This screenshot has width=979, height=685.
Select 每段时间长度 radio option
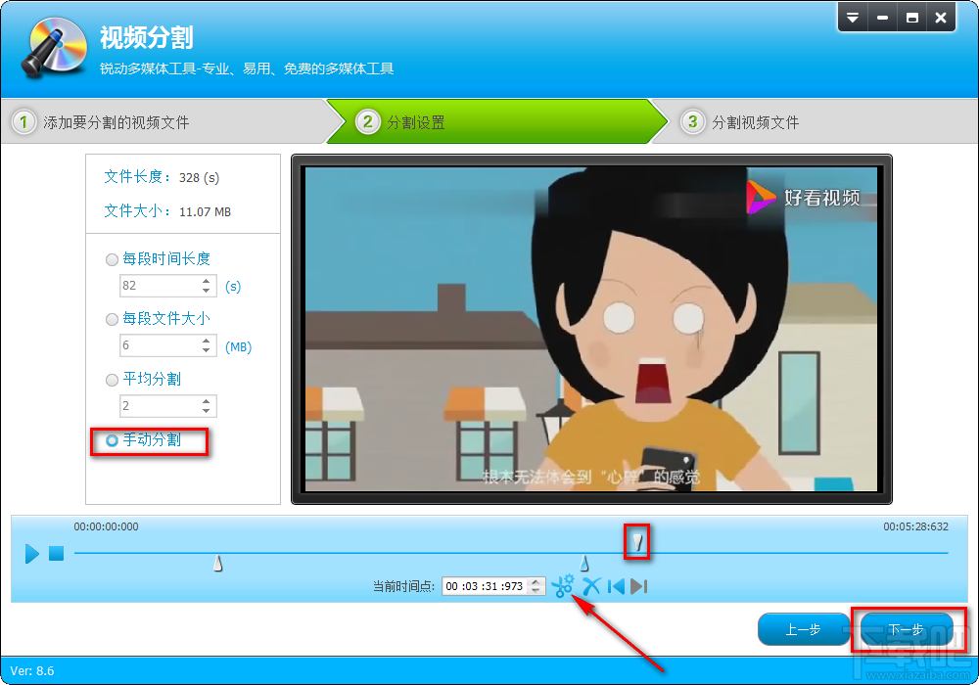pyautogui.click(x=112, y=259)
